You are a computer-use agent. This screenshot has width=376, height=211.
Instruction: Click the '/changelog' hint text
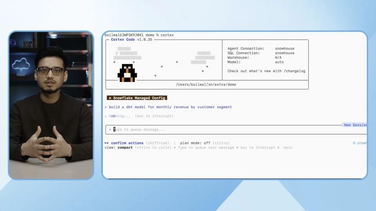pos(295,71)
